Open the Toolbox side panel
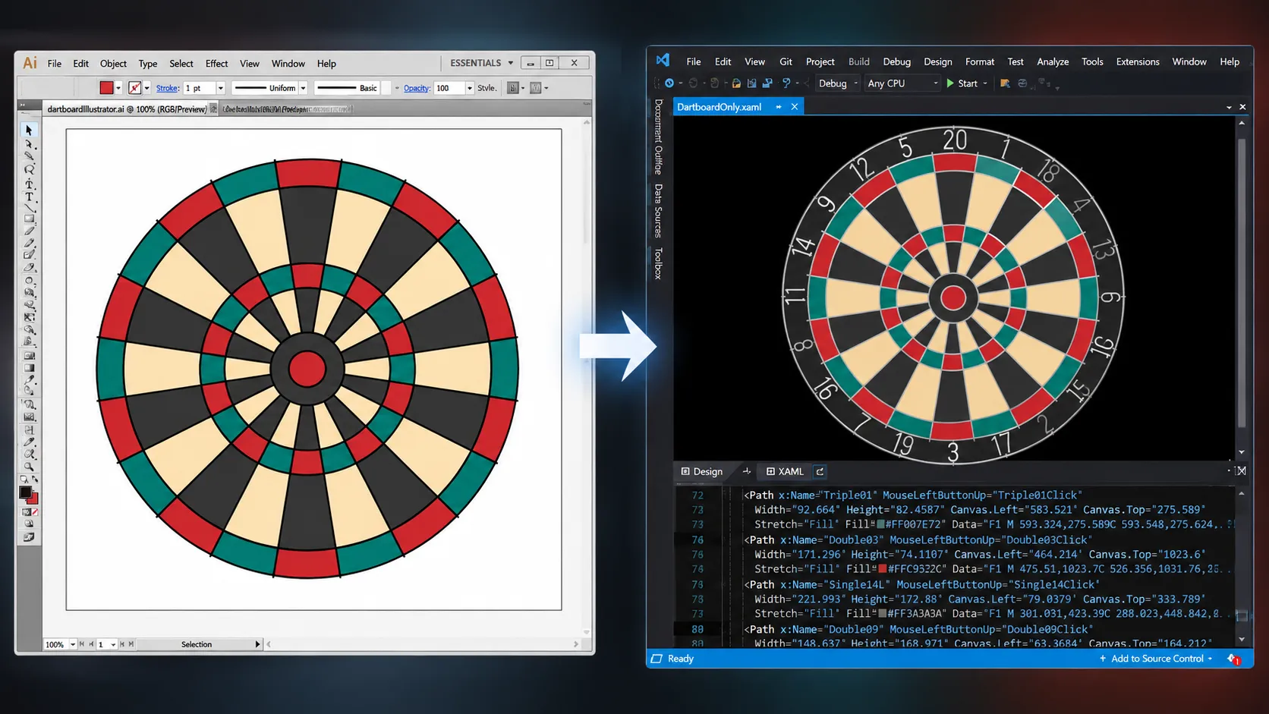The height and width of the screenshot is (714, 1269). pyautogui.click(x=658, y=263)
